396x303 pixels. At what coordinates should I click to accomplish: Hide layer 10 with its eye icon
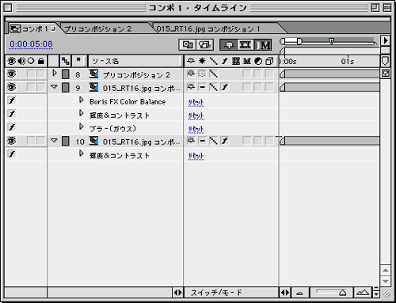12,141
